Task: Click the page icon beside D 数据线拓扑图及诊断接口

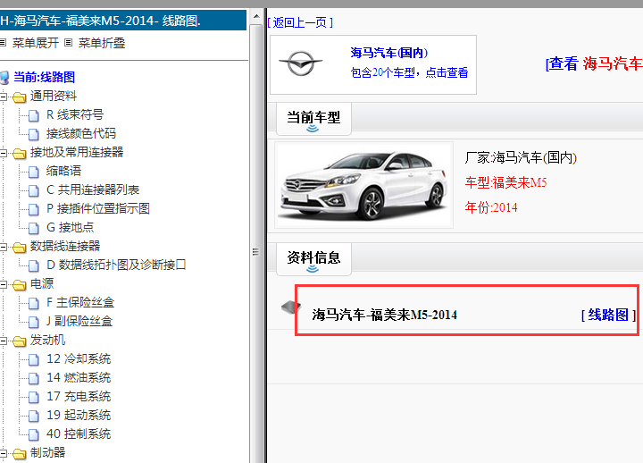Action: tap(34, 266)
